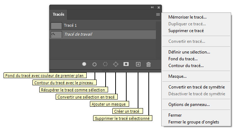
Task: Click Fermer le groupe d'onglets
Action: 194,122
